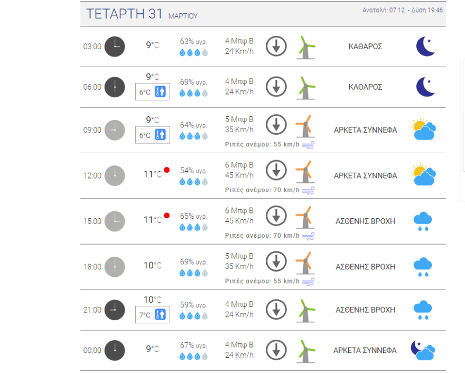The height and width of the screenshot is (373, 465).
Task: Click the humidity droplets at 12:00
Action: [193, 182]
